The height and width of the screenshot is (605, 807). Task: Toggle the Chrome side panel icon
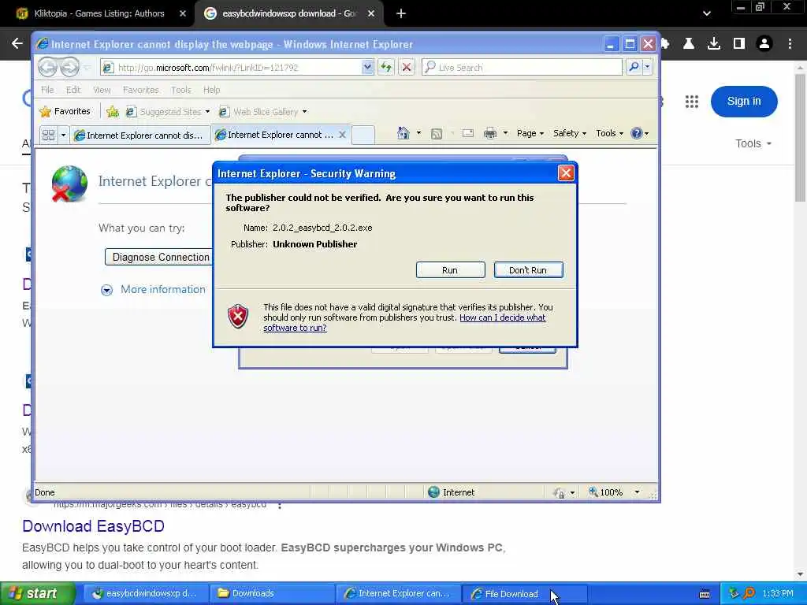[739, 44]
